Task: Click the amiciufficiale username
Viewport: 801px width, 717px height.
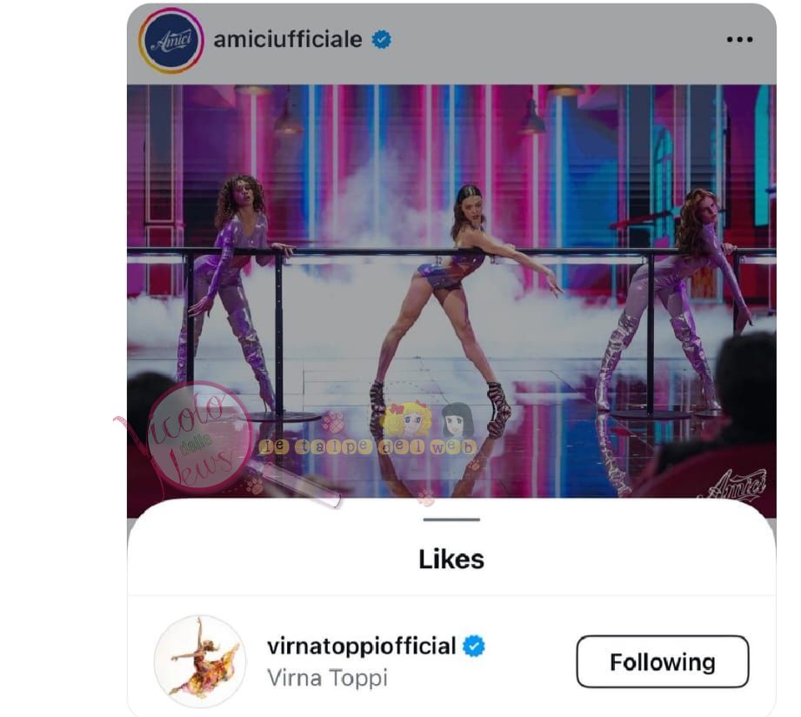Action: coord(287,40)
